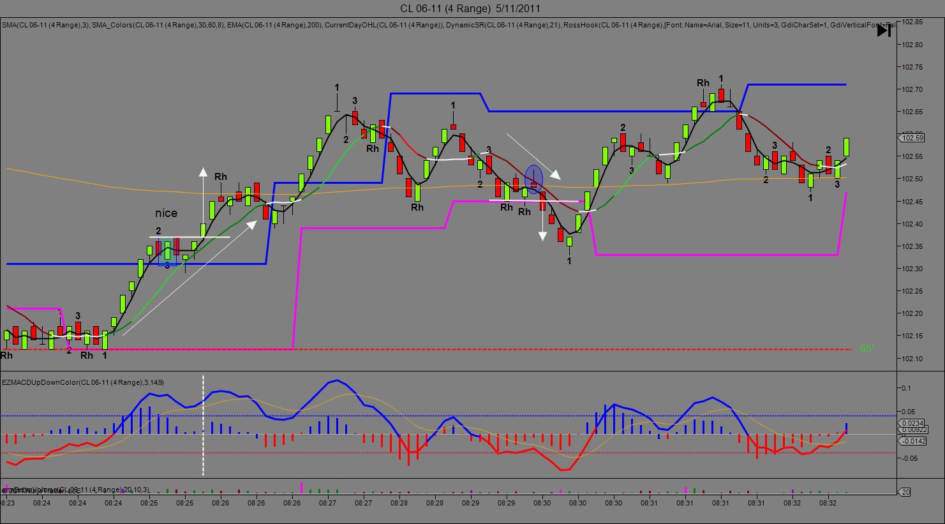Select the blue ellipse drawing on the chart
Image resolution: width=945 pixels, height=524 pixels.
click(534, 178)
